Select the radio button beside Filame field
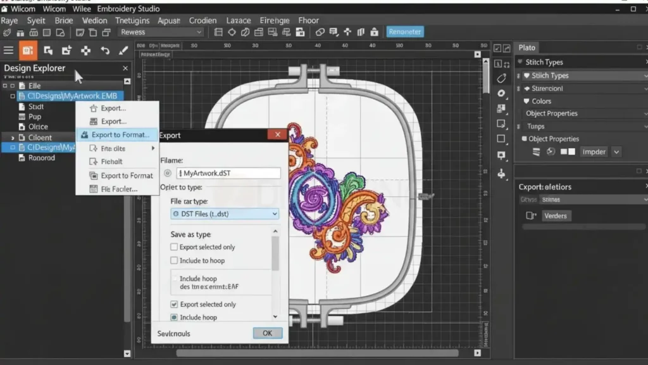Viewport: 648px width, 365px height. click(x=167, y=173)
